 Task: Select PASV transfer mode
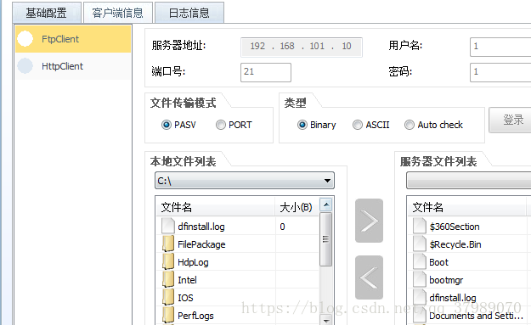[166, 125]
